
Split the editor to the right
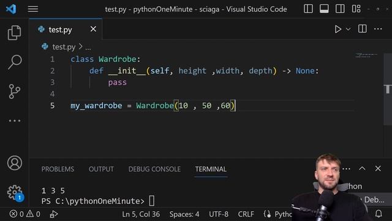(362, 29)
